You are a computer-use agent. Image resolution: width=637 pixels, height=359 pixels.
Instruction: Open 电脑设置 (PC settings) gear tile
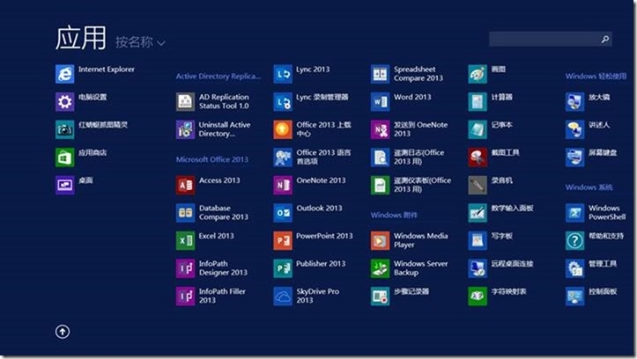pos(81,101)
